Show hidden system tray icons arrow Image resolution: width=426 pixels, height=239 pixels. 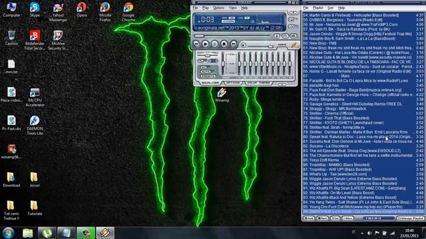pos(362,233)
